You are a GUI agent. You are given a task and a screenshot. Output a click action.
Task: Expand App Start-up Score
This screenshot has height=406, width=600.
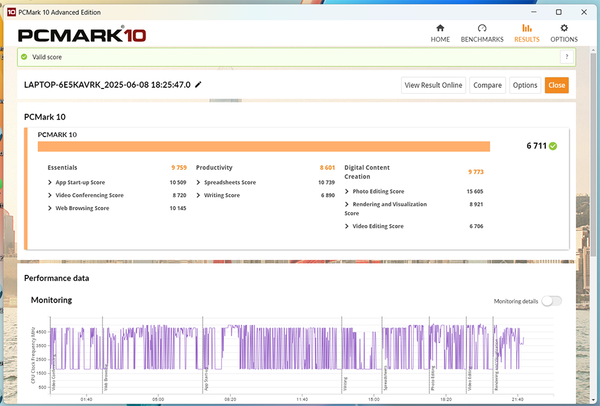[x=50, y=182]
